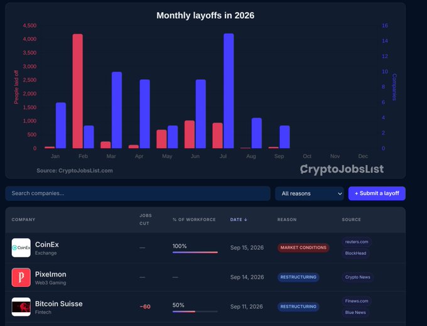Viewport: 427px width, 326px height.
Task: Click Pixelmon's Restructuring reason tag
Action: pyautogui.click(x=298, y=277)
